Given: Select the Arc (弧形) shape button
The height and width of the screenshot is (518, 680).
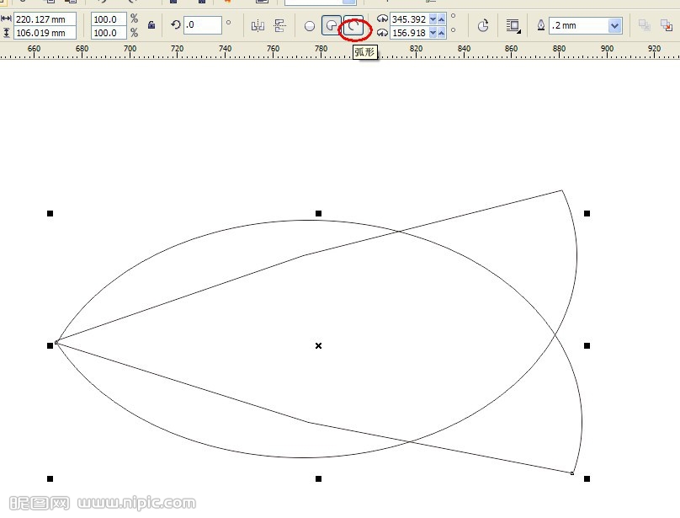Looking at the screenshot, I should click(353, 26).
